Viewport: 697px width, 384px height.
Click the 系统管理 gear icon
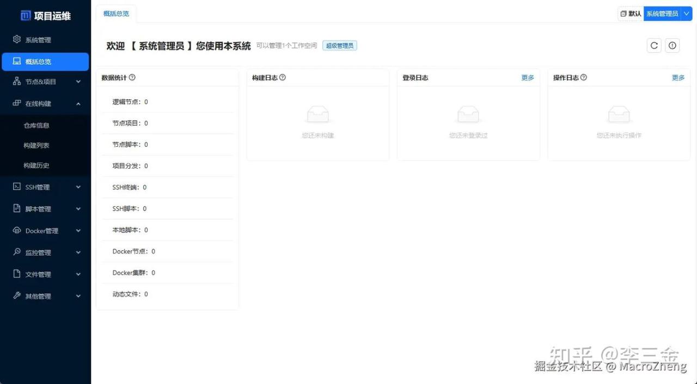point(17,40)
